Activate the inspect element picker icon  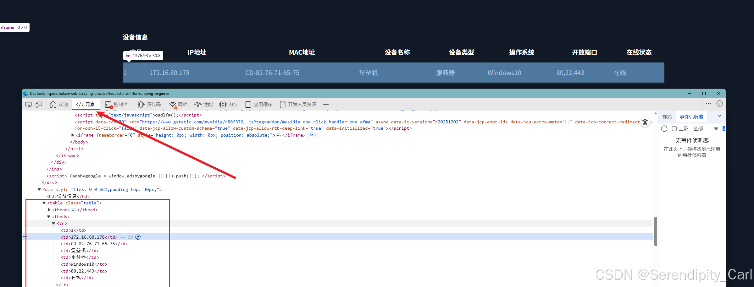[x=28, y=105]
